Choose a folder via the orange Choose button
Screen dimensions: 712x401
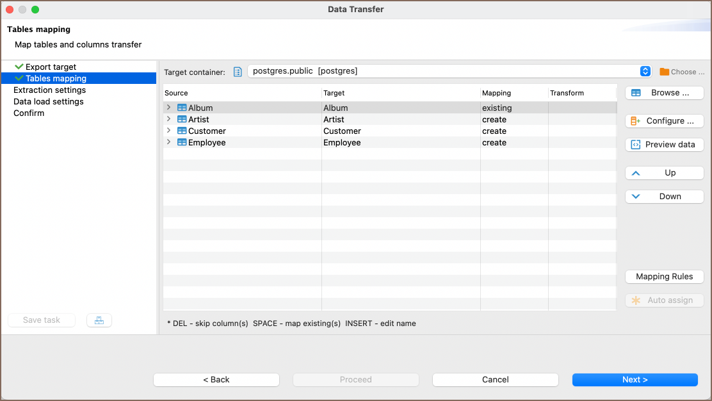point(682,72)
